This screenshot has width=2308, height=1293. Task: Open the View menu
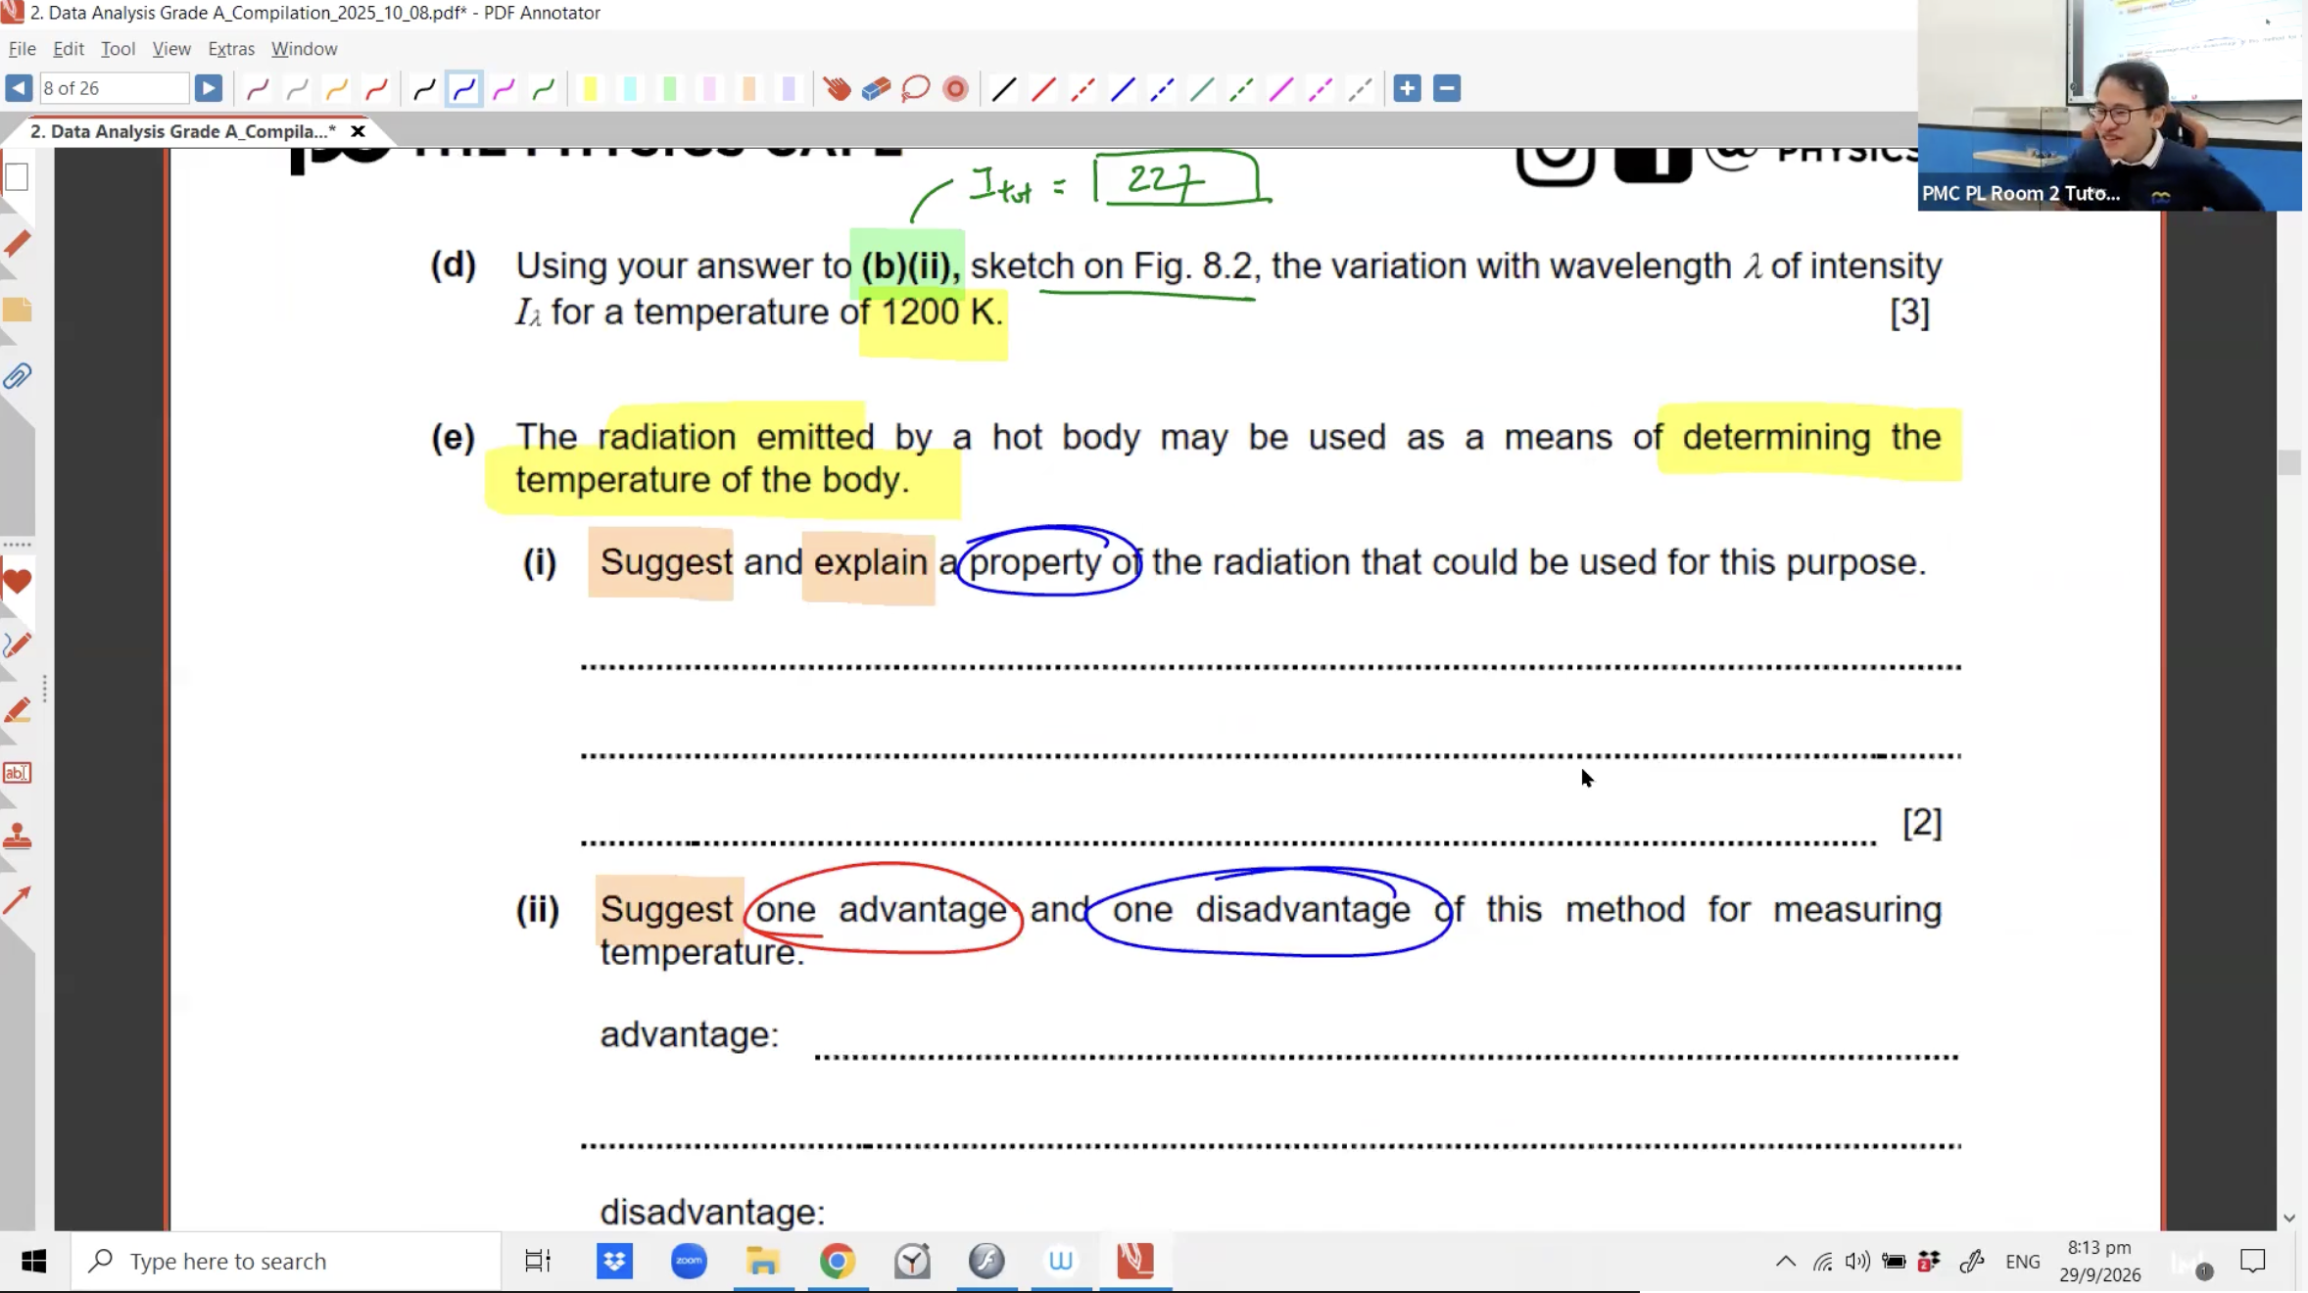tap(171, 48)
